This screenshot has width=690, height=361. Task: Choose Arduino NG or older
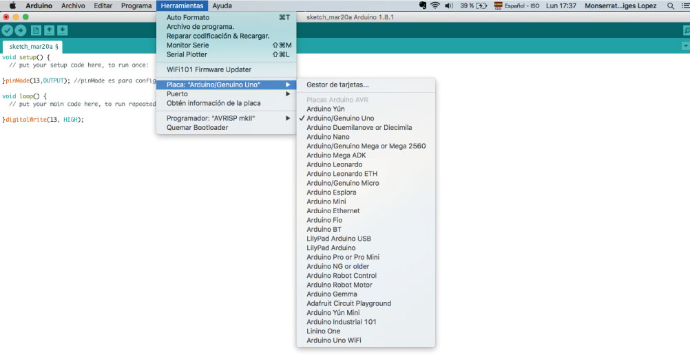[x=366, y=266]
